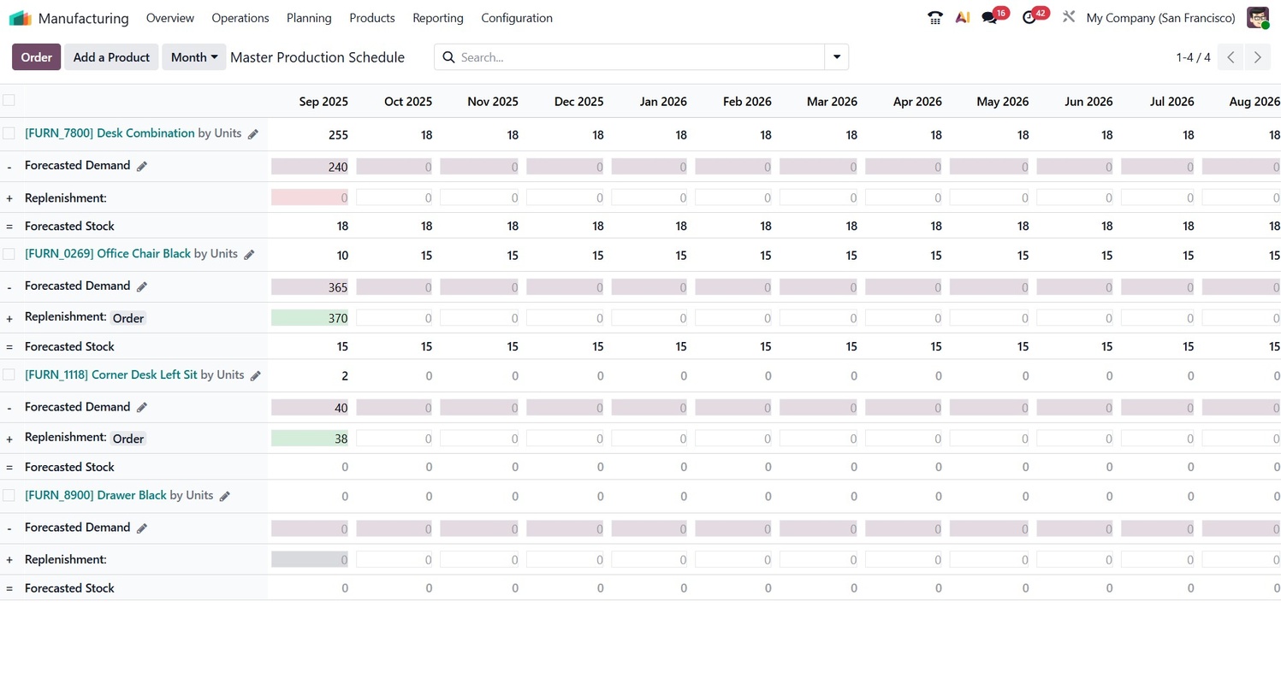The image size is (1281, 684).
Task: Toggle the select-all checkbox in header
Action: pyautogui.click(x=9, y=100)
